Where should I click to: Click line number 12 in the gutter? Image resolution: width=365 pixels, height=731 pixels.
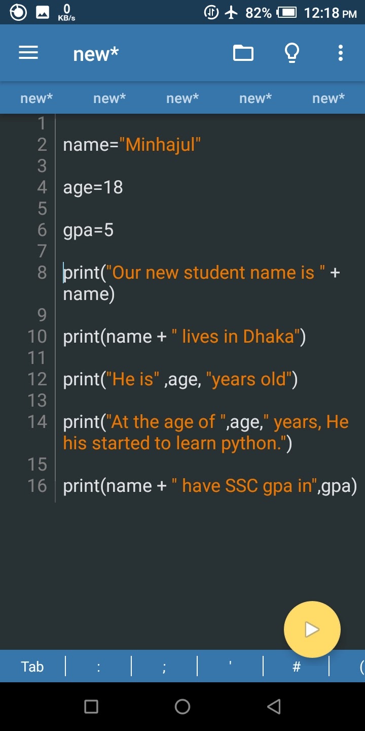pyautogui.click(x=37, y=379)
